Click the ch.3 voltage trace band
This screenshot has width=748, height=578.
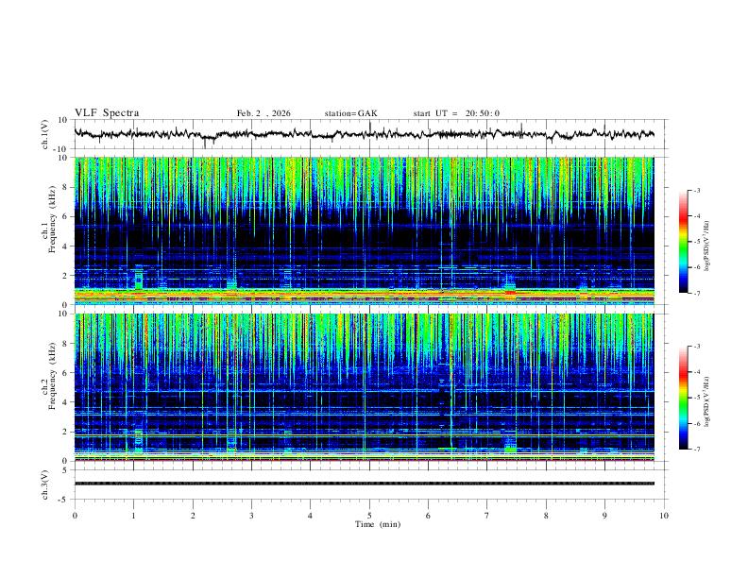(x=364, y=484)
